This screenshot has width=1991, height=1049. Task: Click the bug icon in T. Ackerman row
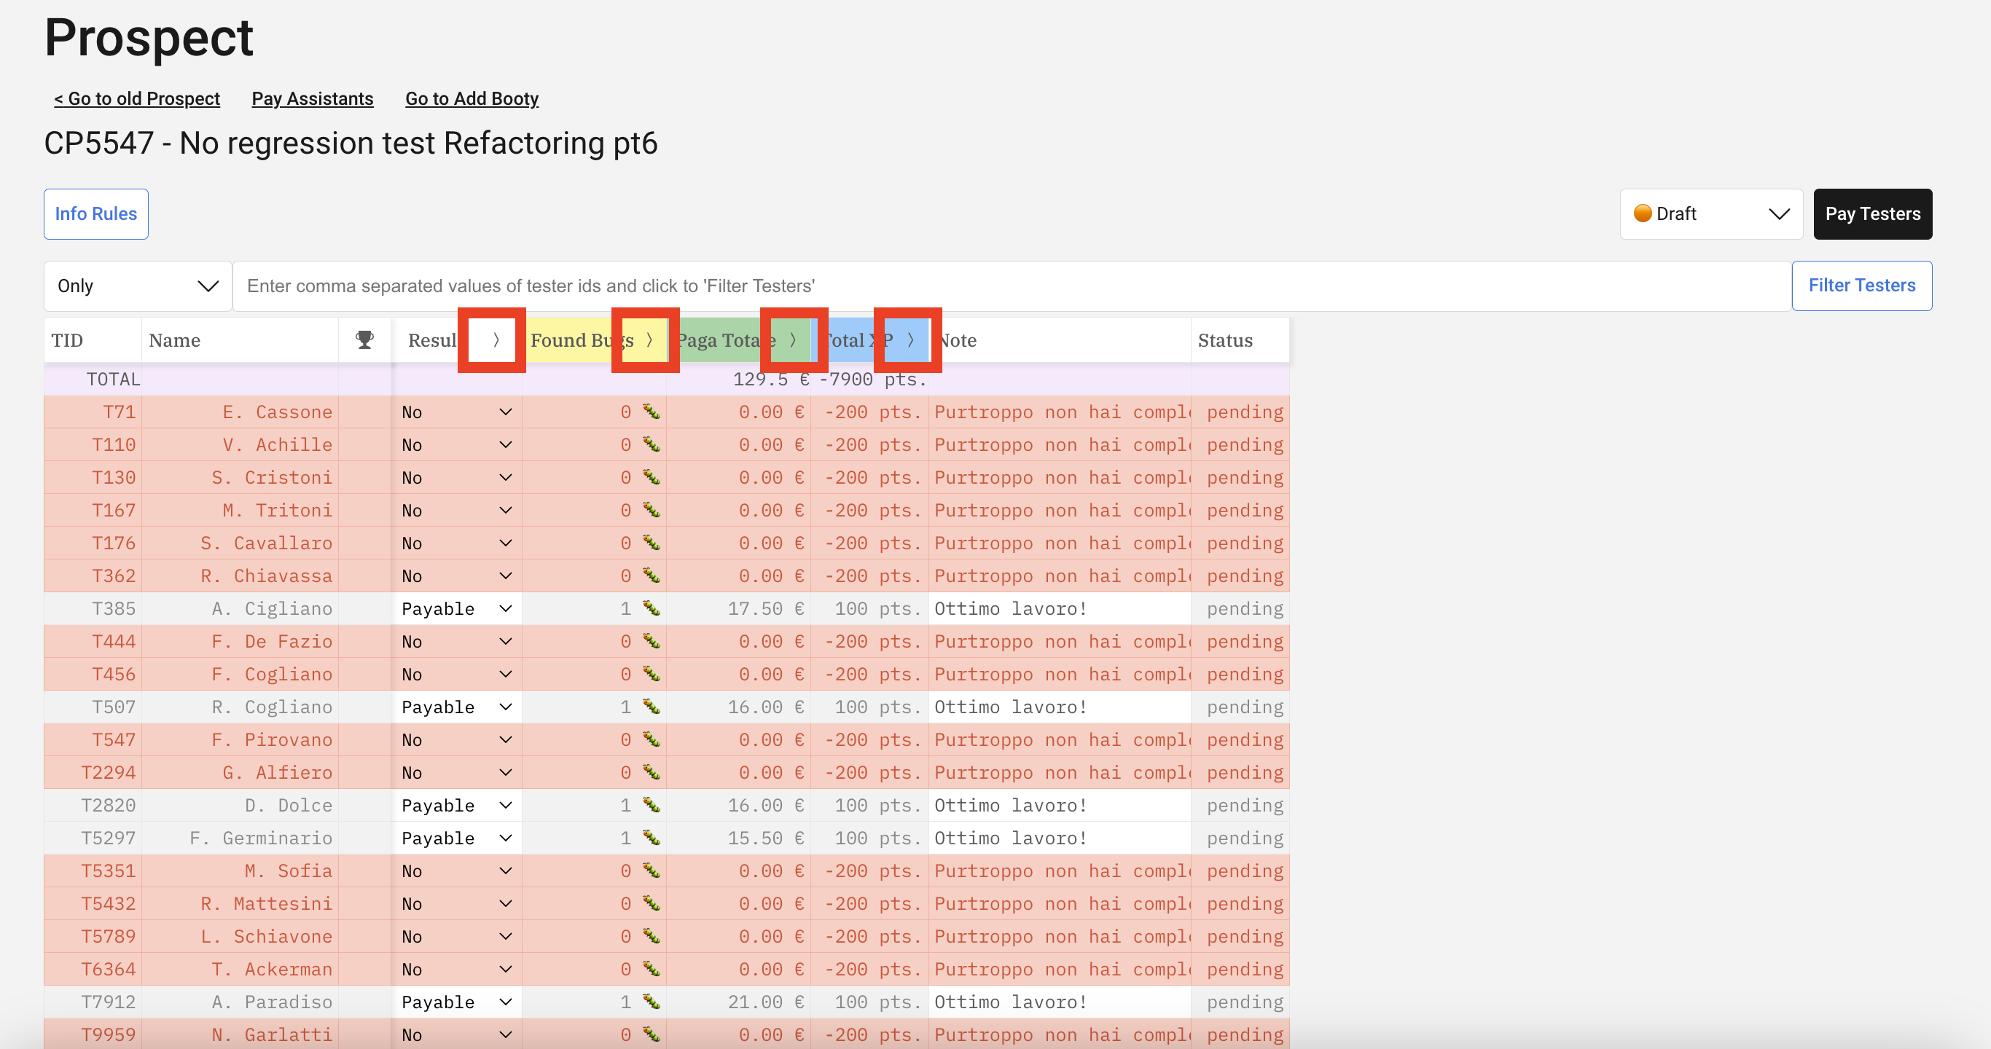pos(652,969)
